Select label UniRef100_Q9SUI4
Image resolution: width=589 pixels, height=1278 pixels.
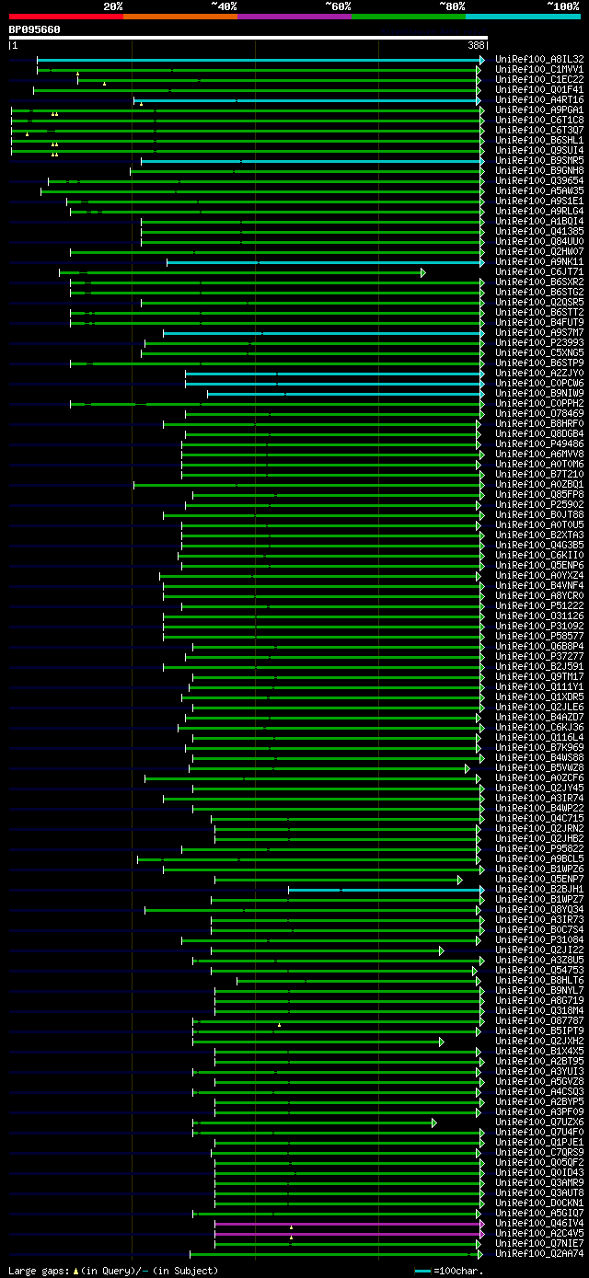tap(539, 150)
